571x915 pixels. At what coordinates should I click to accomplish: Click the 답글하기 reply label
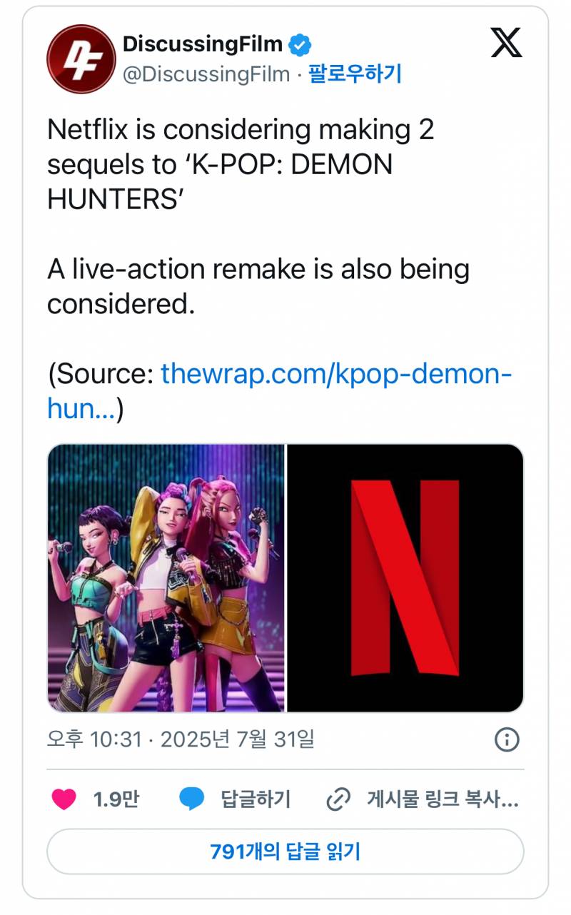256,799
